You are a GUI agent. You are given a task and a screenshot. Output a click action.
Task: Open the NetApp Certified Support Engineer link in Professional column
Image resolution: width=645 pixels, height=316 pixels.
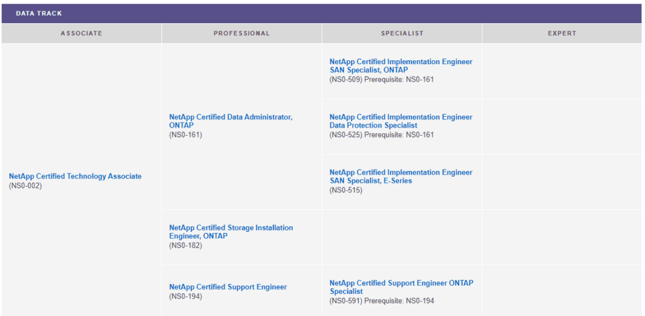click(x=228, y=287)
